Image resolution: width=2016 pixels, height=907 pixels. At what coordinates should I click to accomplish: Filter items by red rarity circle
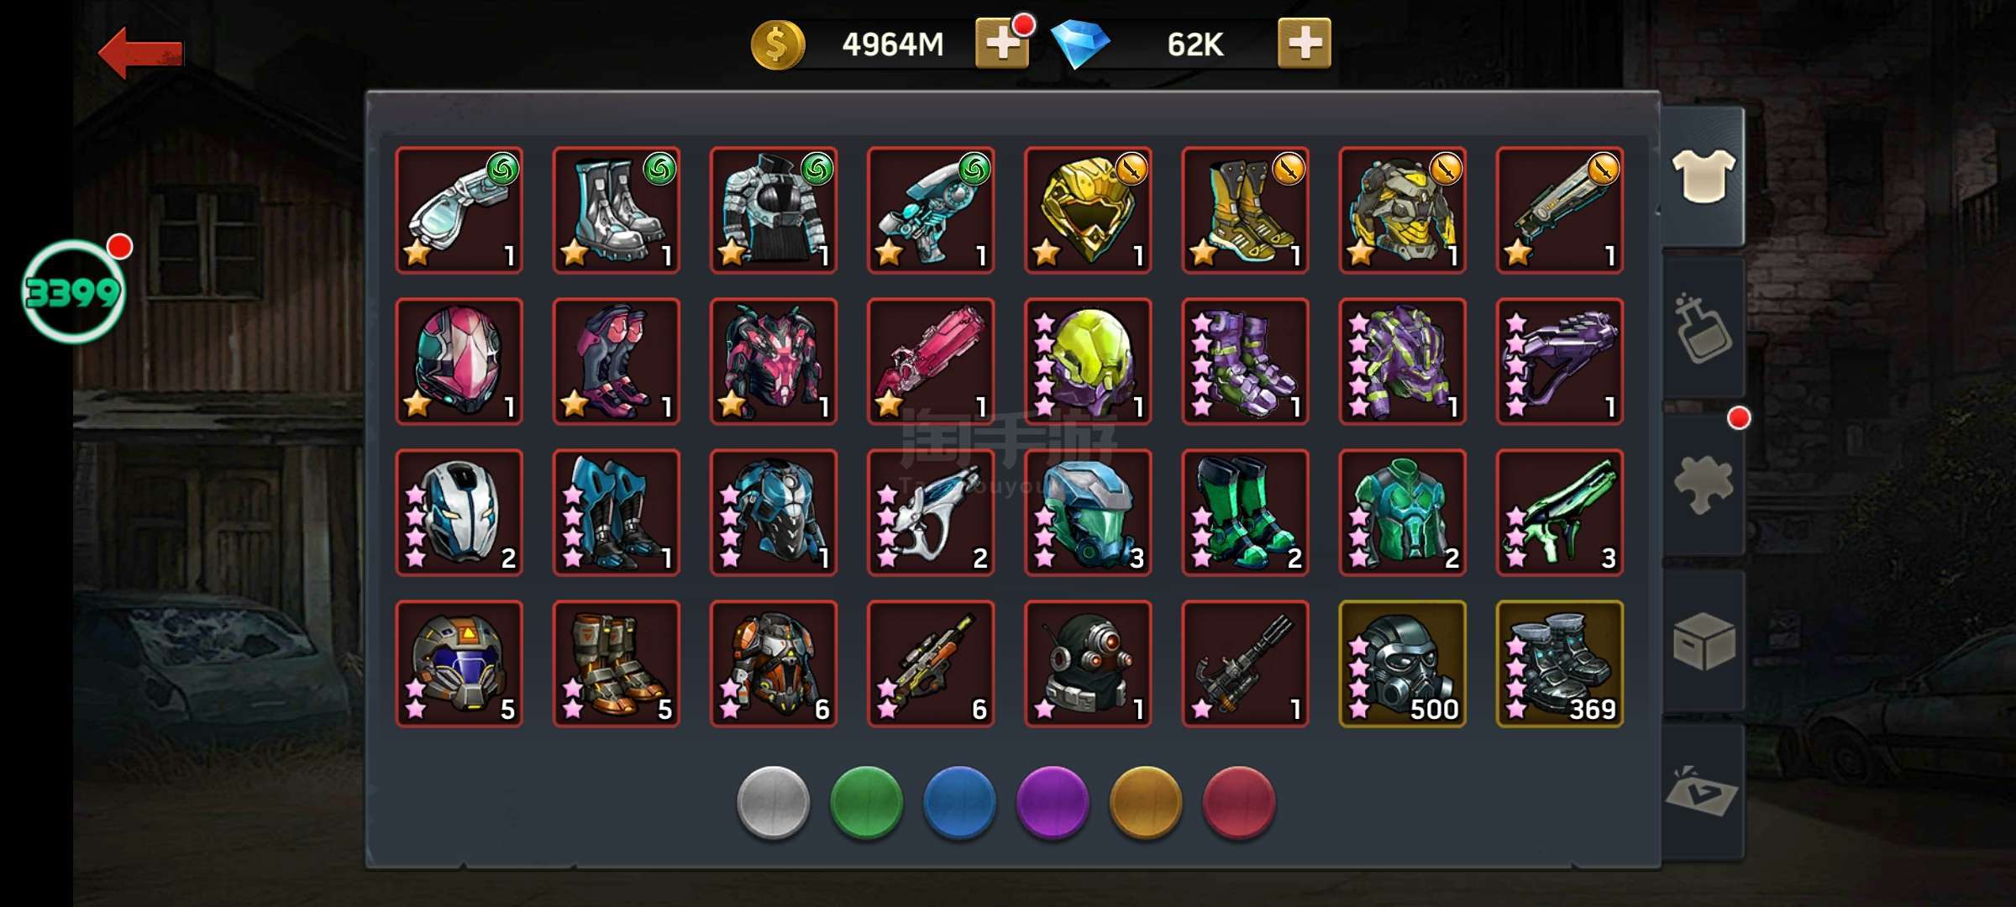pos(1239,802)
